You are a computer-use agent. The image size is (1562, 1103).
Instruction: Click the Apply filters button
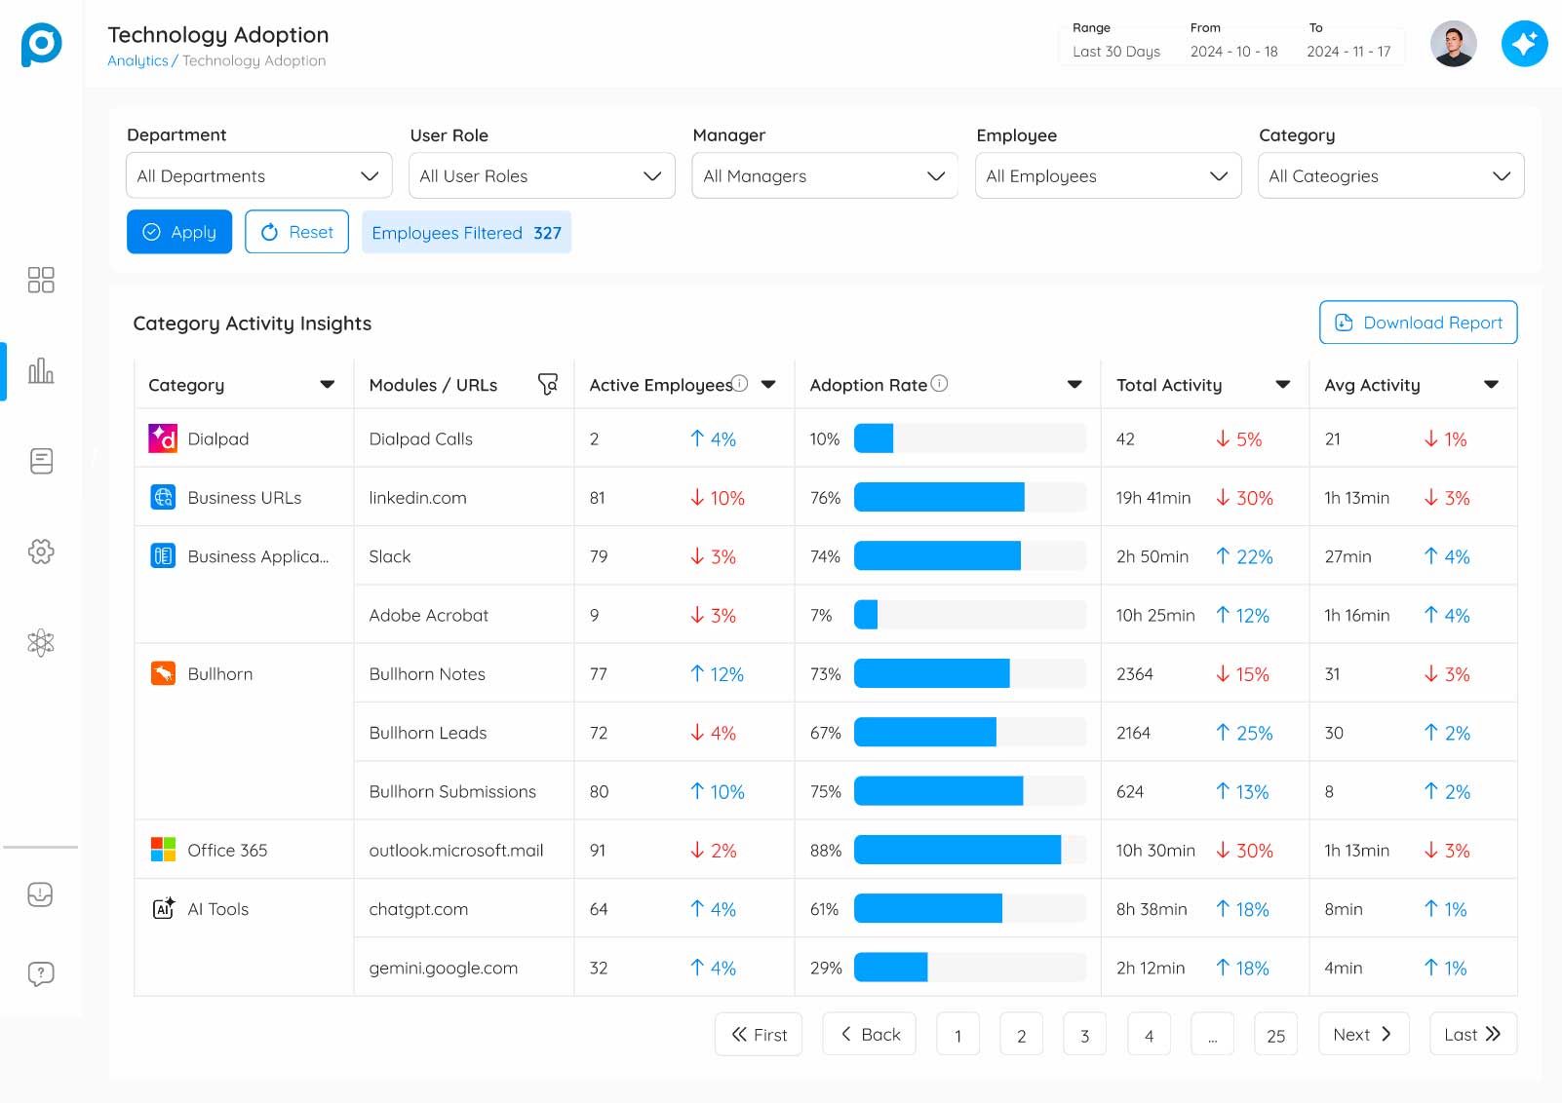click(179, 232)
